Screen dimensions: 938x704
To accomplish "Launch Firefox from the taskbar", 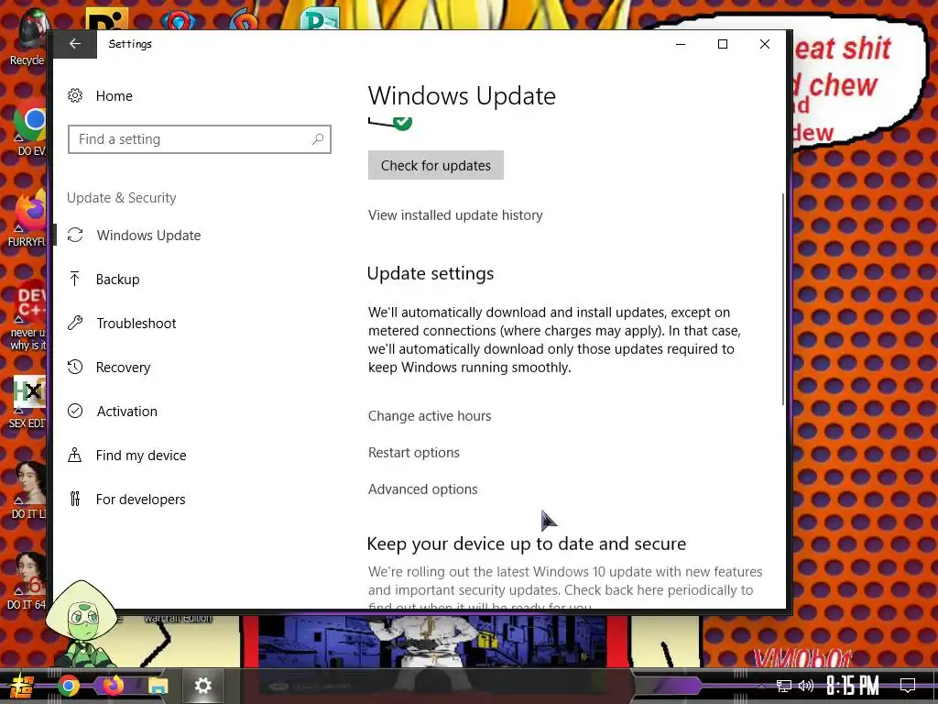I will point(114,686).
